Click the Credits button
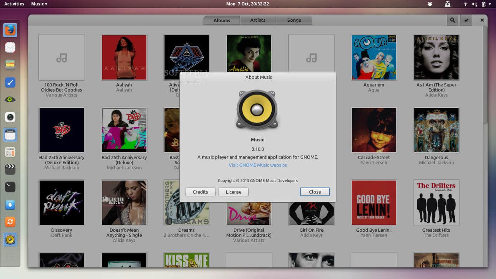 (x=200, y=192)
